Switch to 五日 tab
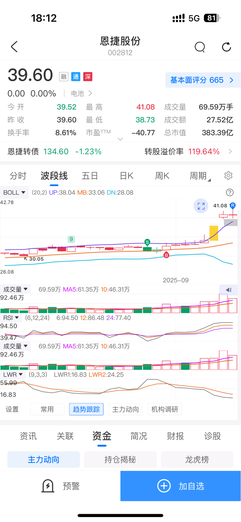Image resolution: width=241 pixels, height=522 pixels. [x=90, y=176]
